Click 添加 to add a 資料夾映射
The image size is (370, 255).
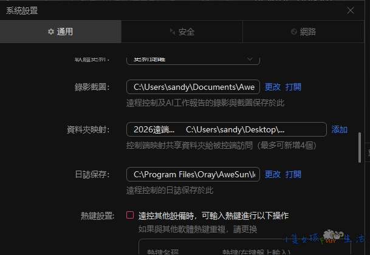point(339,129)
